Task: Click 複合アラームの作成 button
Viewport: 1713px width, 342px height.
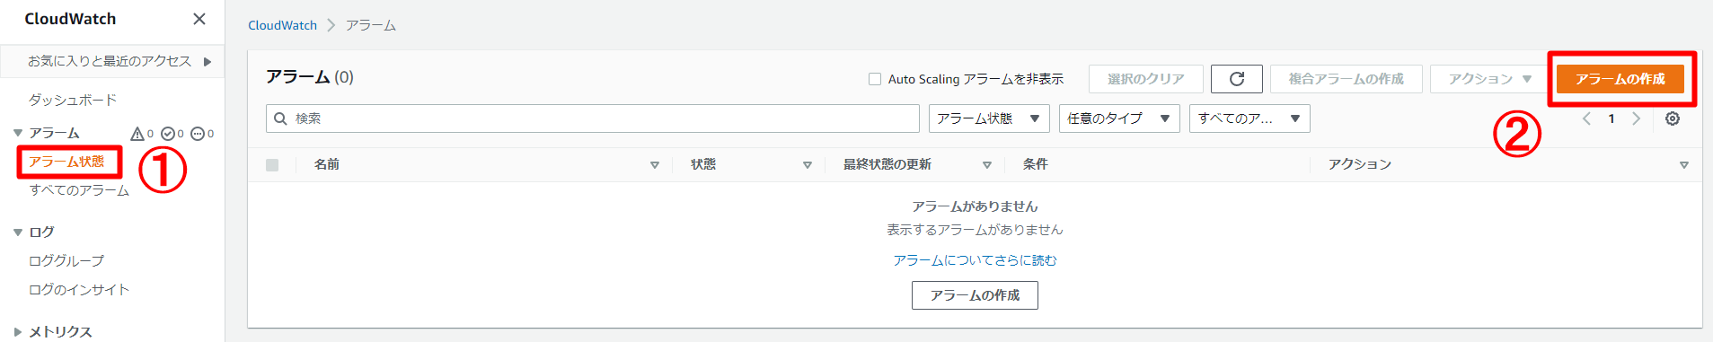Action: [1346, 79]
